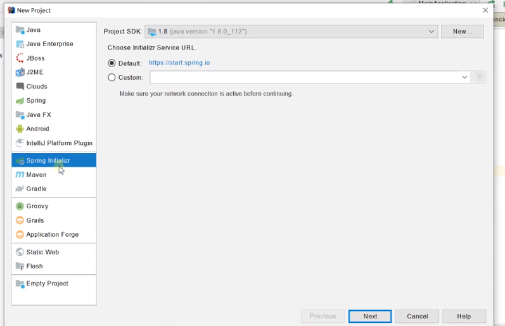Click the Static Web globe icon
Screen dimensions: 505x326
20,252
